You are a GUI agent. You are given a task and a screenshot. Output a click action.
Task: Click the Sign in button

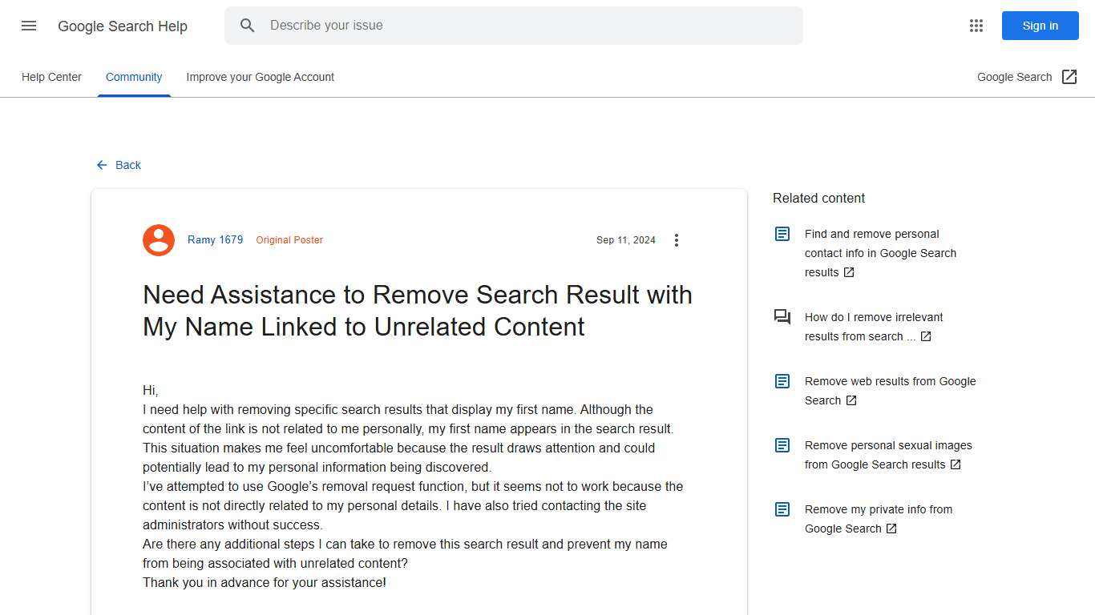1040,25
